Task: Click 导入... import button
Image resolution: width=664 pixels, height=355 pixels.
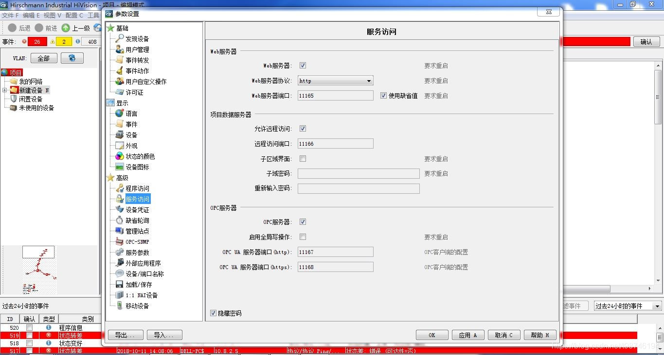Action: click(x=164, y=335)
